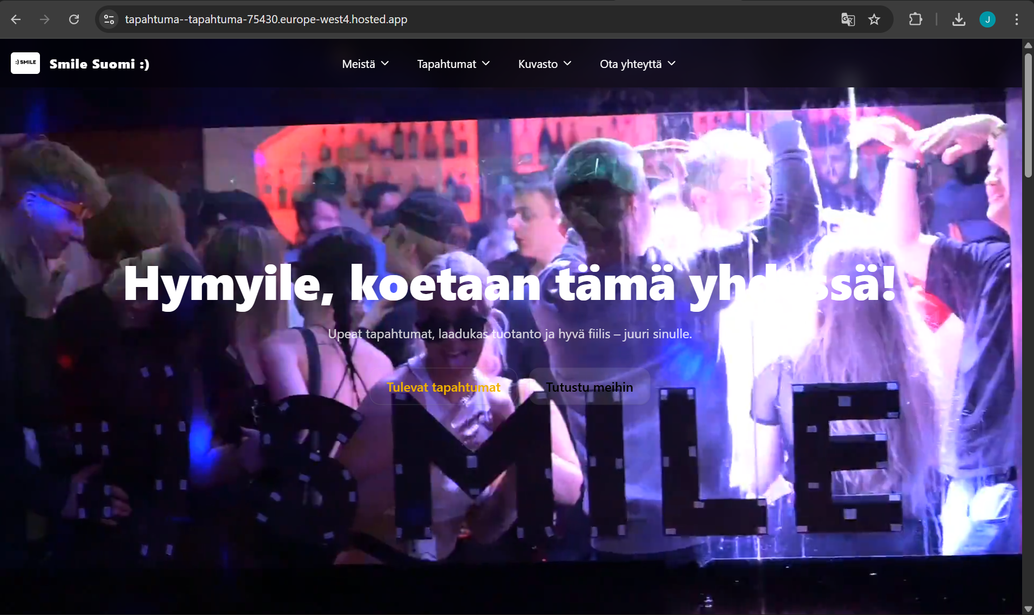Click the translate page icon
Image resolution: width=1034 pixels, height=615 pixels.
[848, 19]
